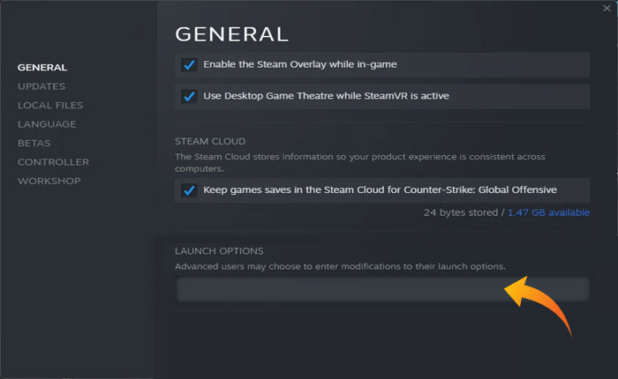Click 'Enable the Steam Overlay while in-game' label text
This screenshot has width=618, height=379.
coord(300,65)
